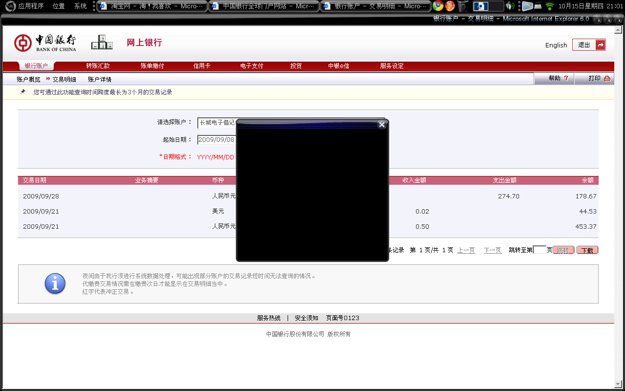Open Google Chrome from top panel
Image resolution: width=625 pixels, height=391 pixels.
438,6
